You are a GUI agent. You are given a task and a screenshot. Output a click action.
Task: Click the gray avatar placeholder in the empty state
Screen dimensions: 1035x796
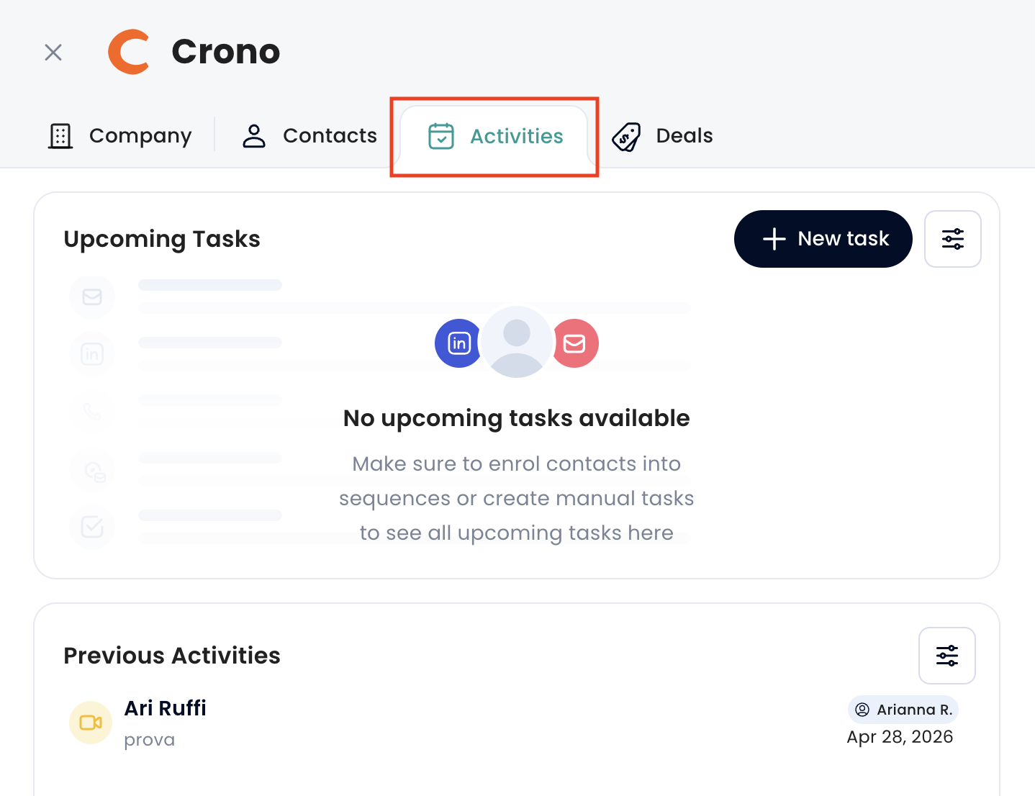[x=517, y=342]
